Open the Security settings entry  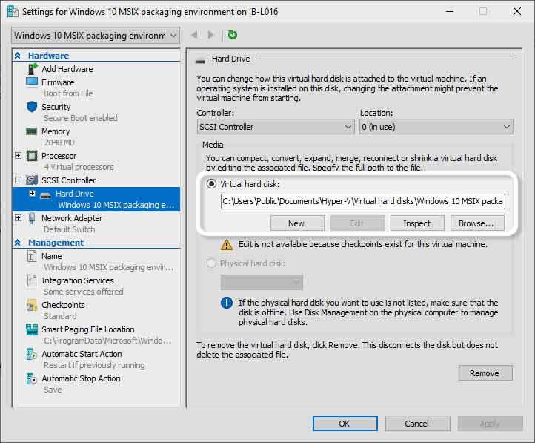click(x=56, y=107)
